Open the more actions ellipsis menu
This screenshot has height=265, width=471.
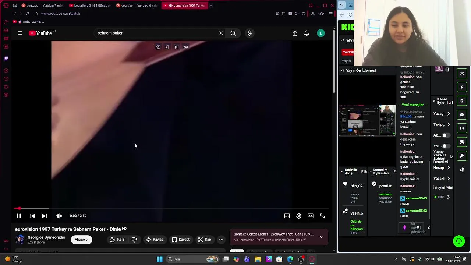tap(221, 240)
